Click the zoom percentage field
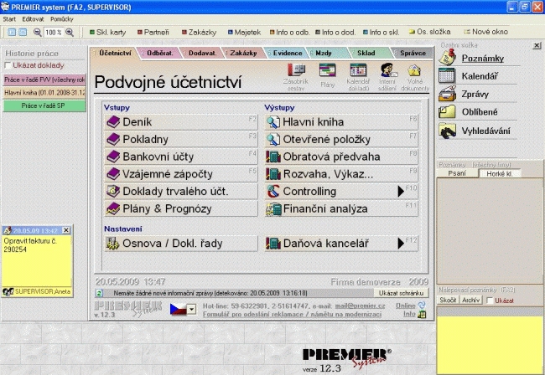Screen dimensions: 545x375 click(54, 33)
